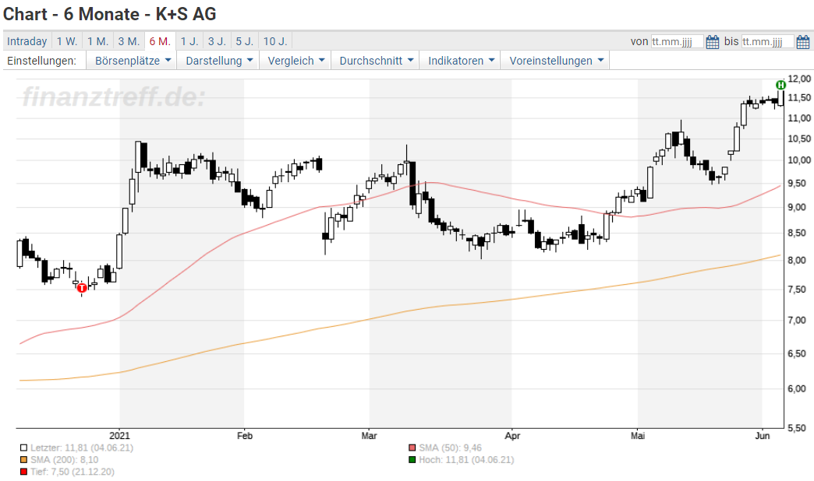Select the 1 W. time range tab
Viewport: 814px width, 481px height.
(67, 41)
